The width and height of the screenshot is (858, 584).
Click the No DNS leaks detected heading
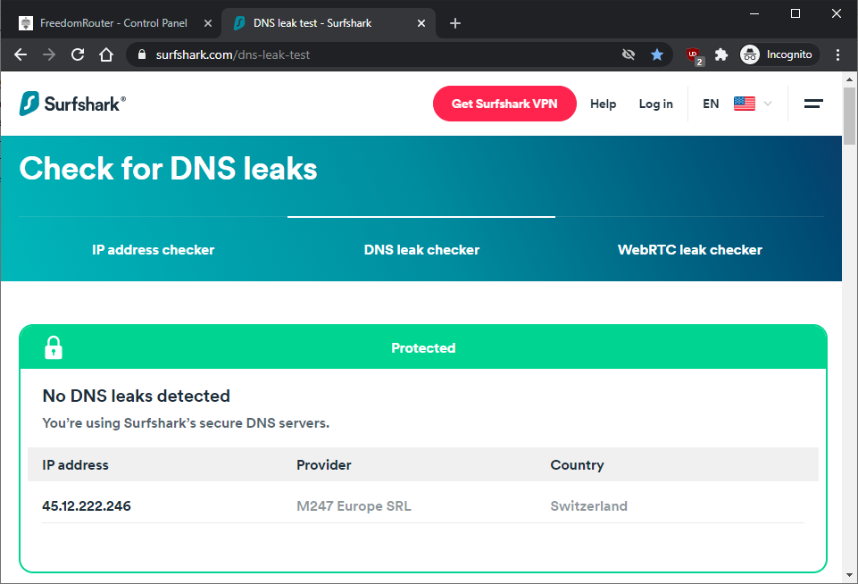(137, 396)
